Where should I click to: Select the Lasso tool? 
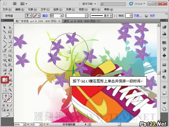point(10,32)
